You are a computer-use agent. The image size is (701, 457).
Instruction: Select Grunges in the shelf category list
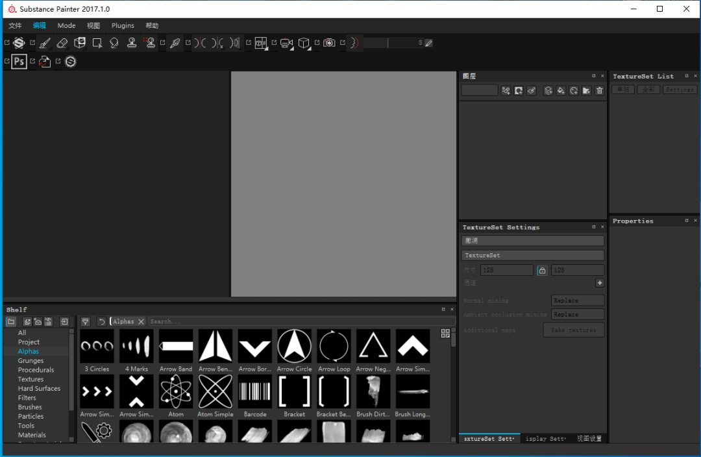[31, 360]
